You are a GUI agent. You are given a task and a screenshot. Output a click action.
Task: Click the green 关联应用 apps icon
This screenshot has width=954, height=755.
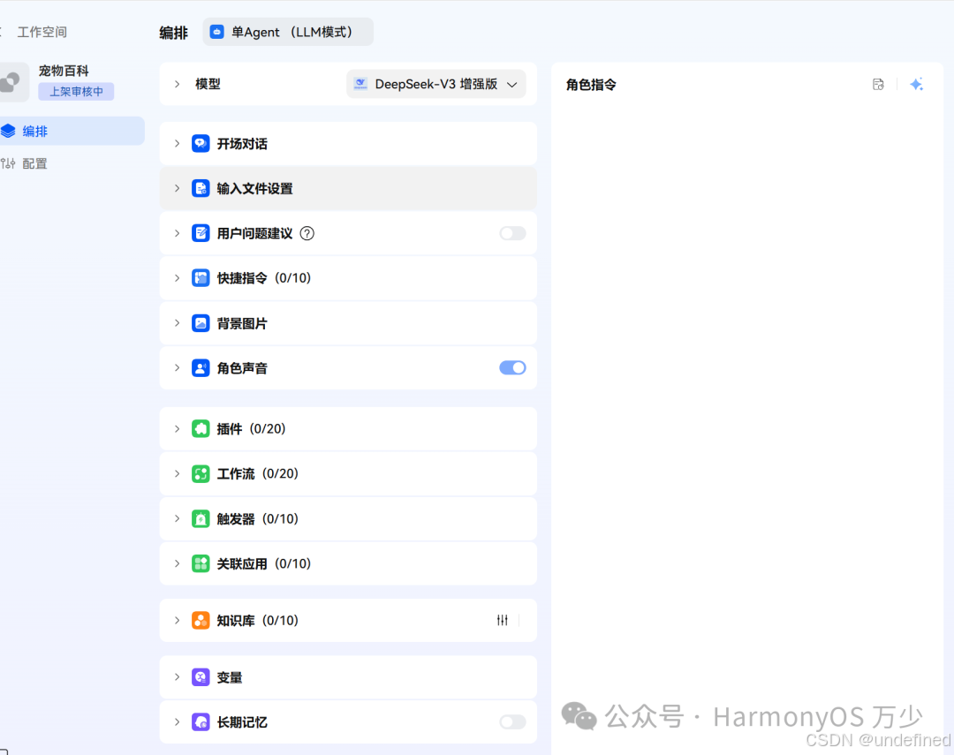point(201,563)
